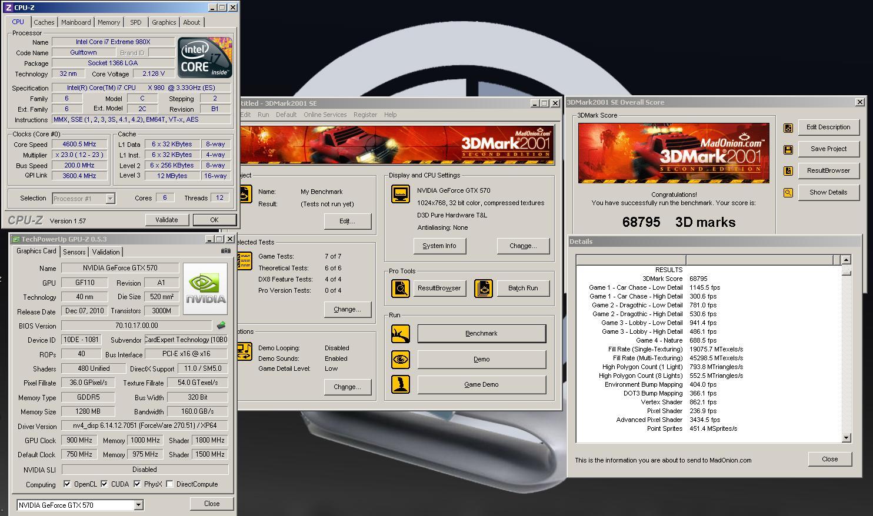
Task: Click the Intel Core i7 logo in CPU-Z
Action: (x=205, y=57)
